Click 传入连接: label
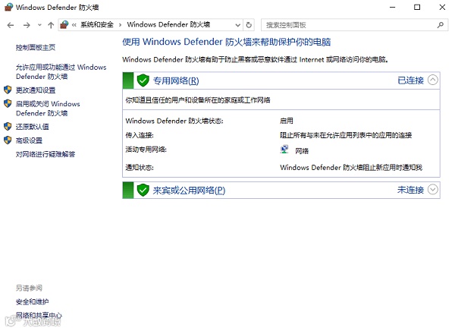Image resolution: width=455 pixels, height=331 pixels. pos(140,135)
